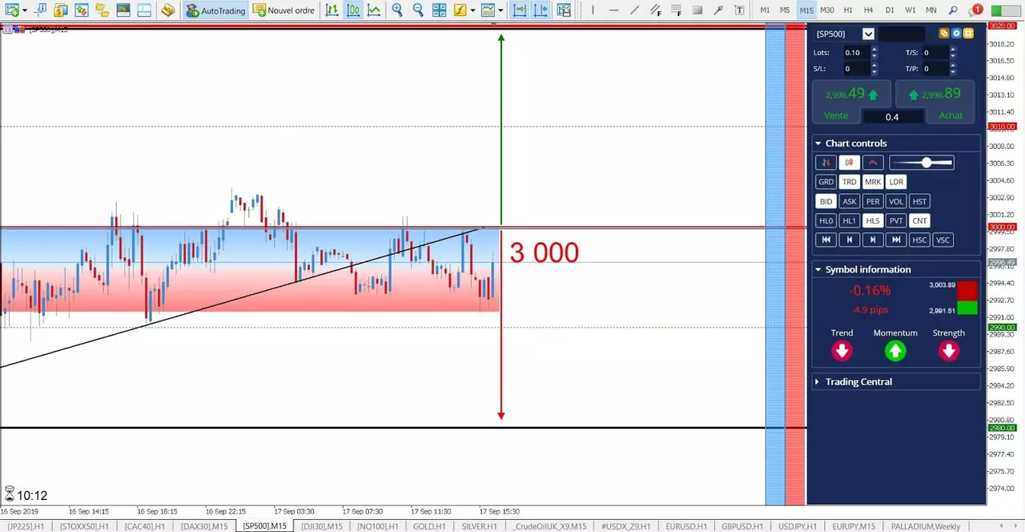Open the Strategy Tester icon

144,10
